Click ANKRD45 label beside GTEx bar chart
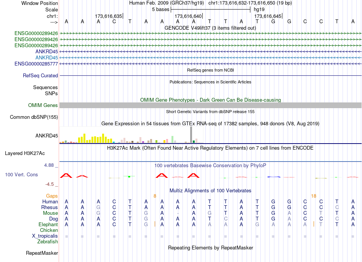Viewport: 362px width, 262px height. [x=46, y=136]
